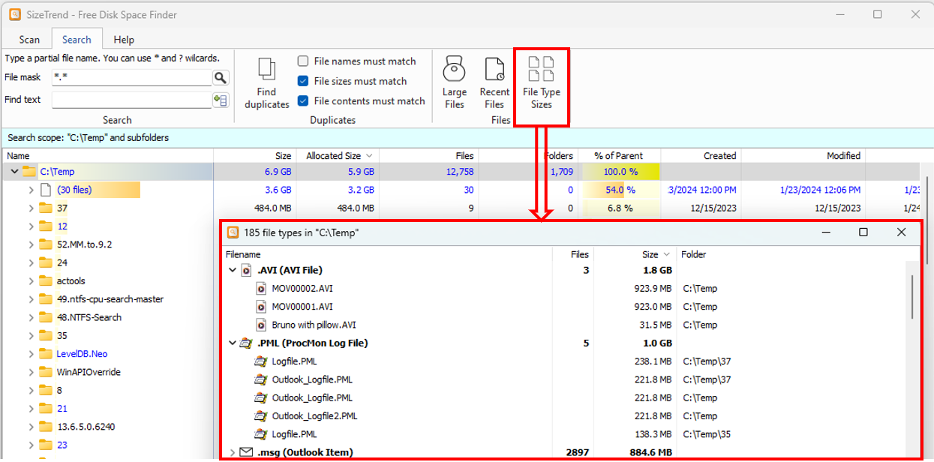Disable File sizes must match checkbox
Viewport: 934px width, 462px height.
coord(303,81)
